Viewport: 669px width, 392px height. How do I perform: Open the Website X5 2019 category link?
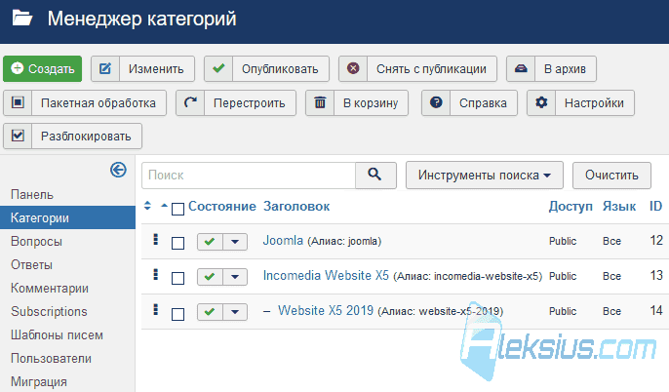[326, 310]
